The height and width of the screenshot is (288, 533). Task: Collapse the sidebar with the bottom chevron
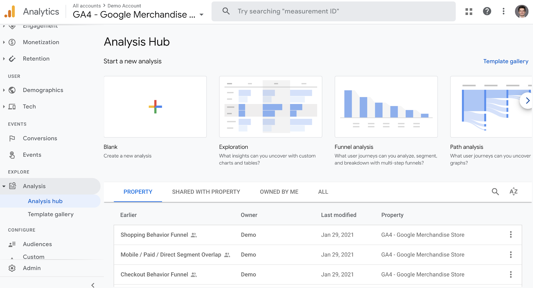click(x=93, y=285)
